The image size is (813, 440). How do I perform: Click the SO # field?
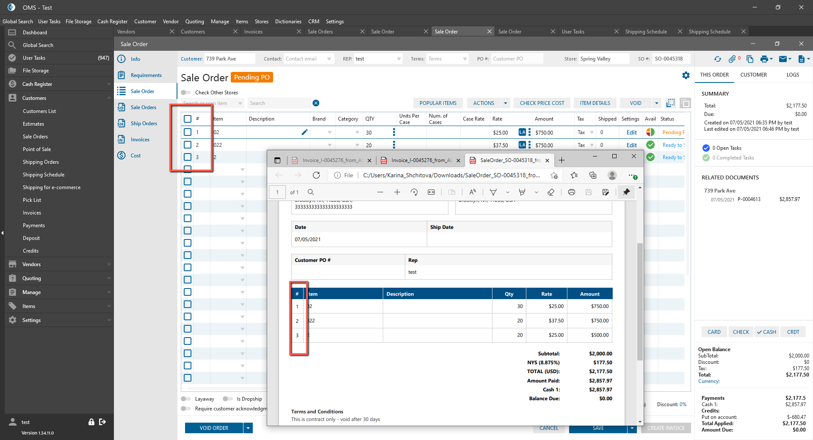click(x=671, y=59)
